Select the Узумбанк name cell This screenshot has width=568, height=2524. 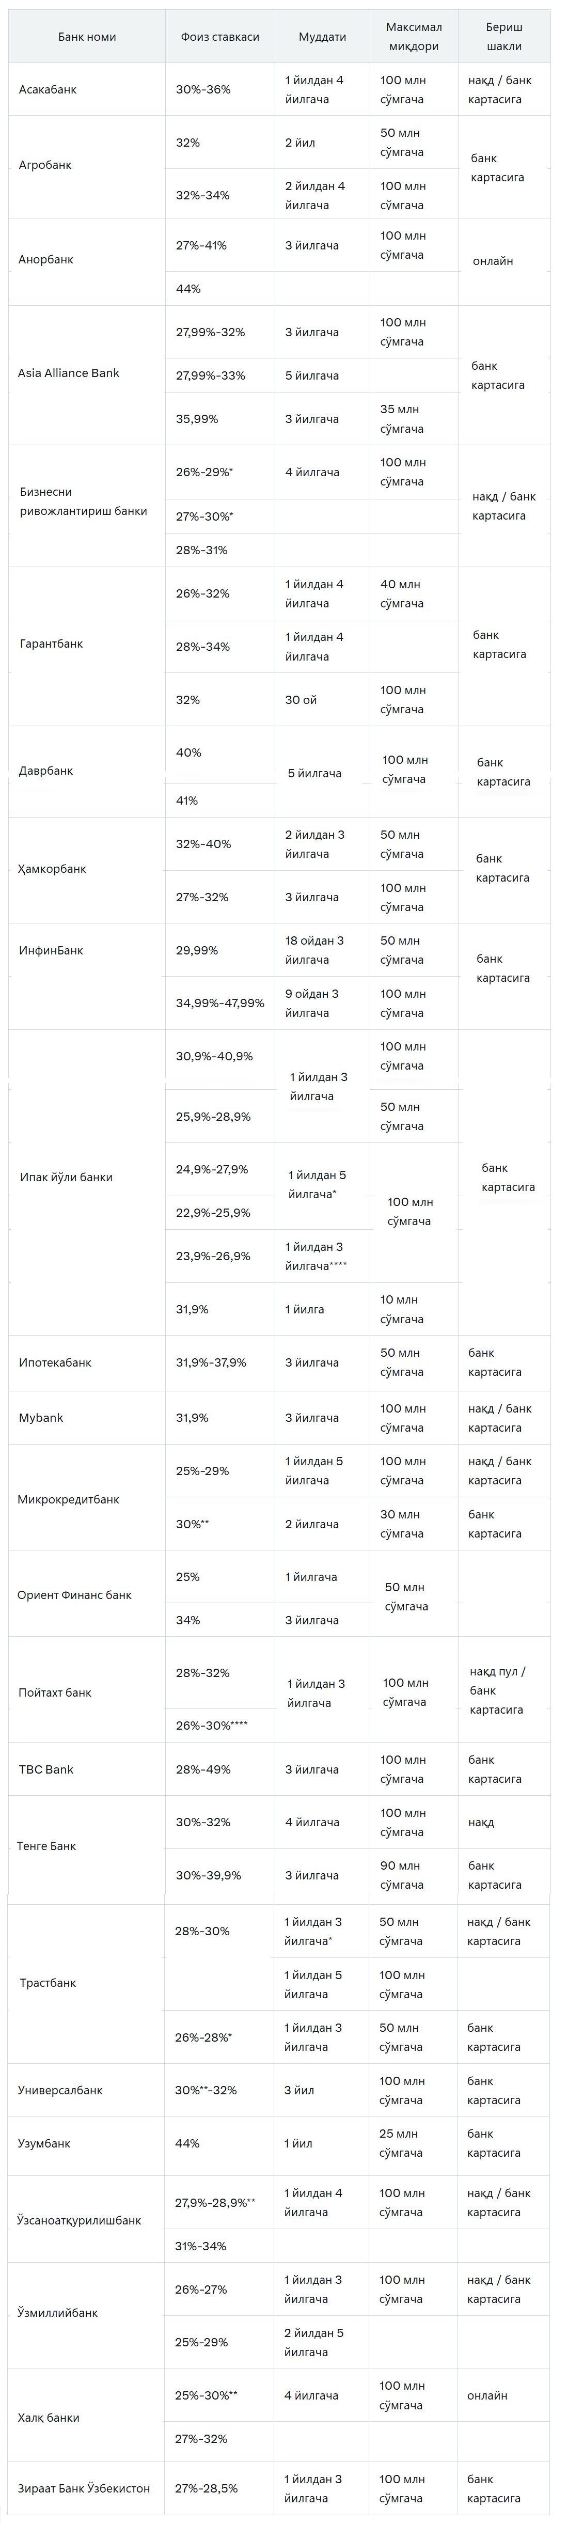(x=86, y=2143)
